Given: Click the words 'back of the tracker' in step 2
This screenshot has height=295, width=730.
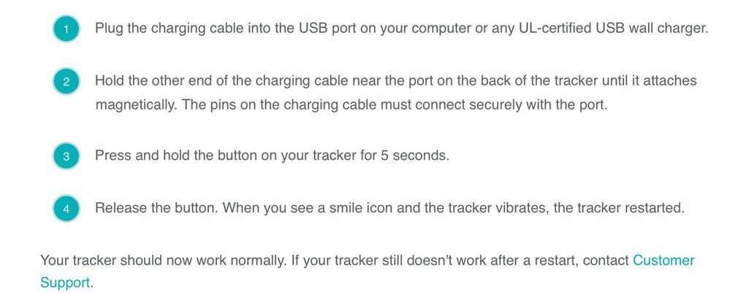Looking at the screenshot, I should click(x=539, y=81).
